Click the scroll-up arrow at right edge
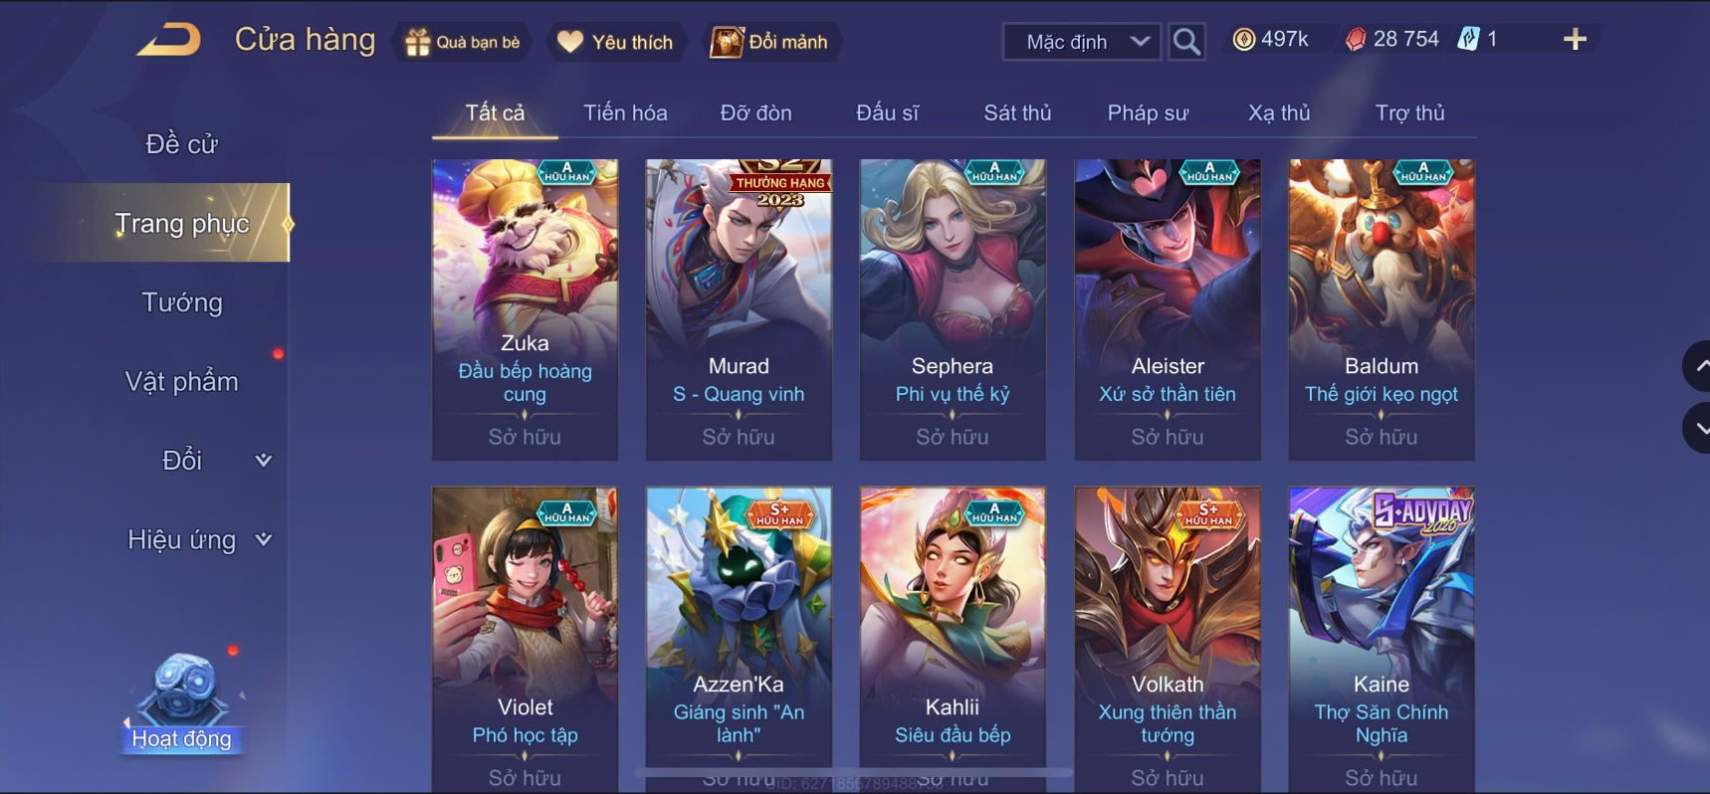The width and height of the screenshot is (1710, 794). pos(1697,366)
